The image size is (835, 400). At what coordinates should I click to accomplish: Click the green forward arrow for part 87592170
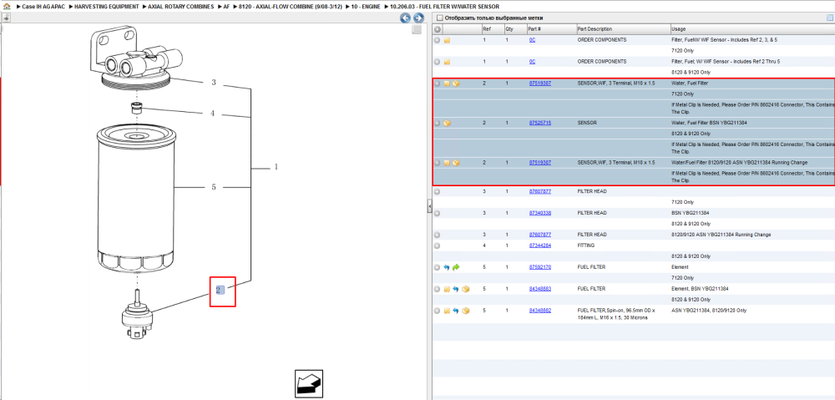coord(457,267)
